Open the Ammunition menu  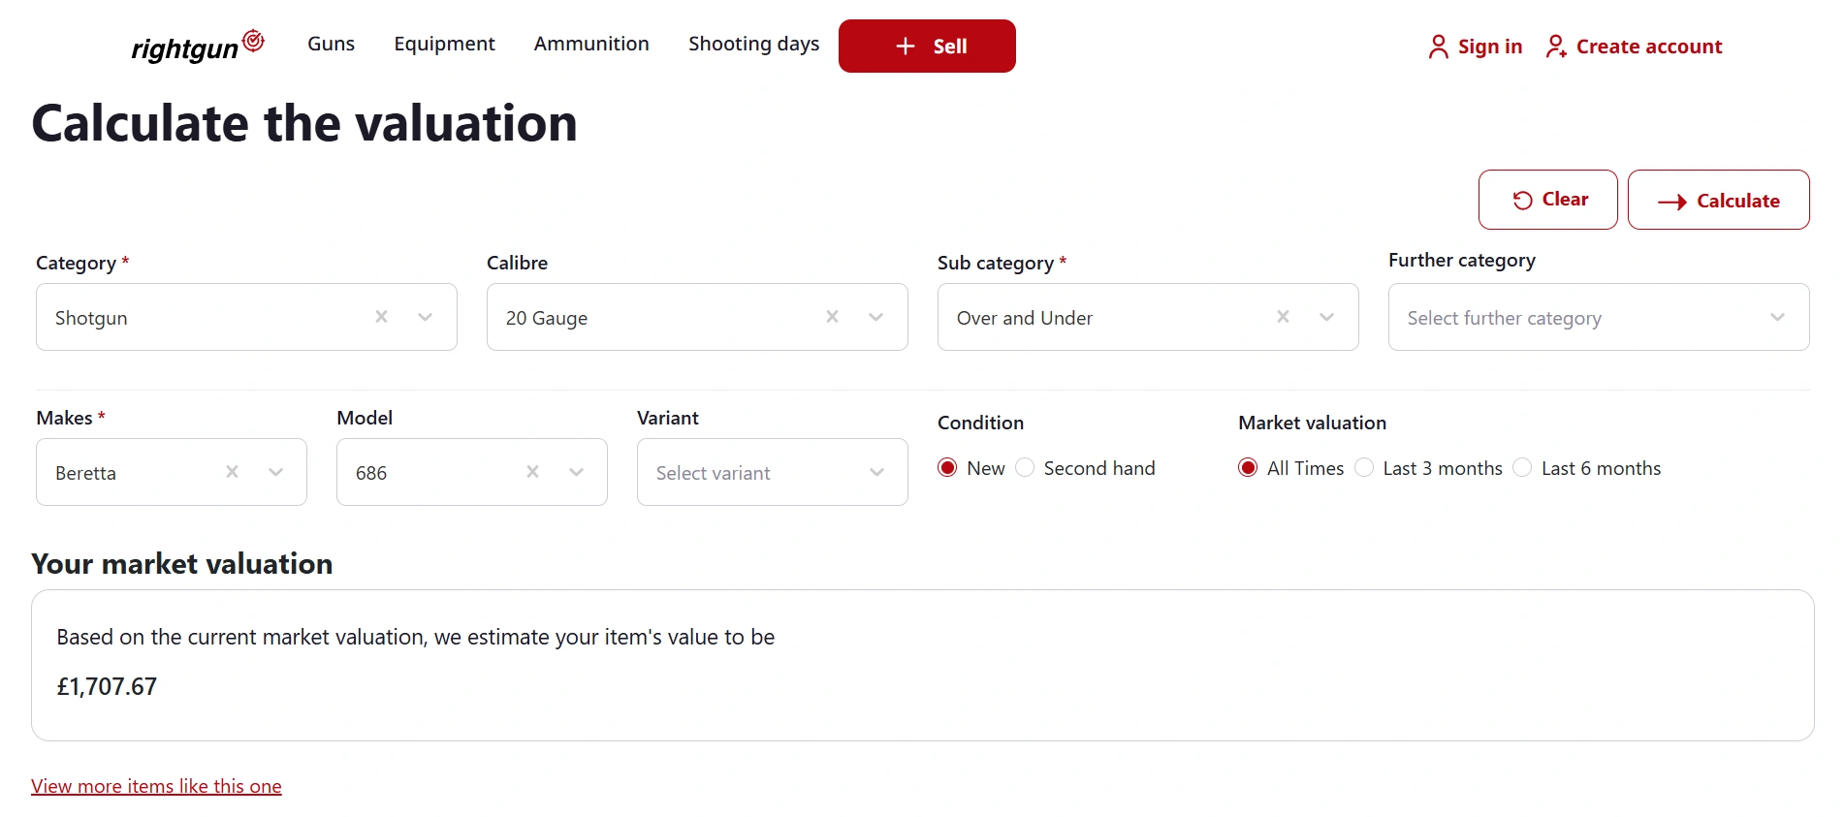(x=591, y=44)
